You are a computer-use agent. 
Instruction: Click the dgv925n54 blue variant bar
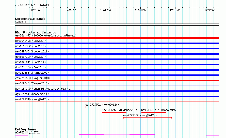click(117, 96)
